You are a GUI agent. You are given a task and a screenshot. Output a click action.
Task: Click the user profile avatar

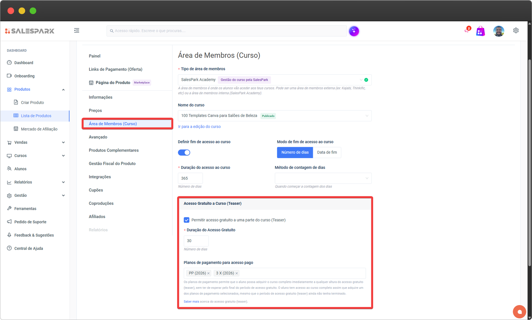(x=498, y=31)
